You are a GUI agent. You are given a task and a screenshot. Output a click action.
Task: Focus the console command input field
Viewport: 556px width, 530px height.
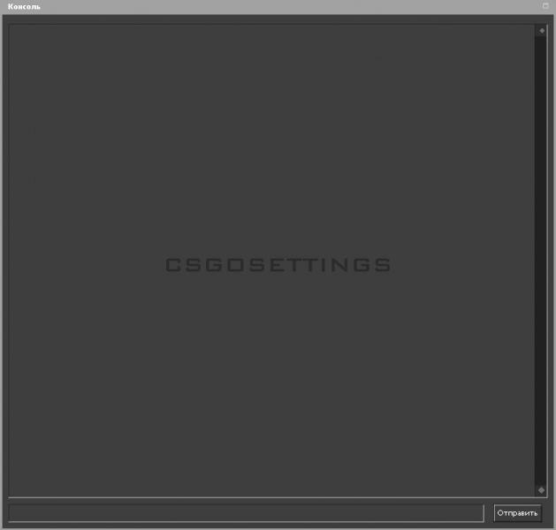(x=246, y=513)
